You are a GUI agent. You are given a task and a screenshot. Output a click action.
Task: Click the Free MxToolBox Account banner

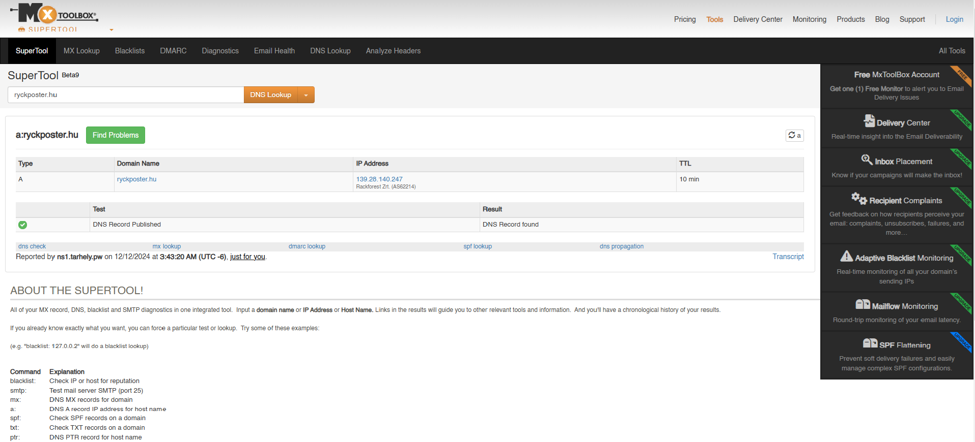click(x=897, y=86)
